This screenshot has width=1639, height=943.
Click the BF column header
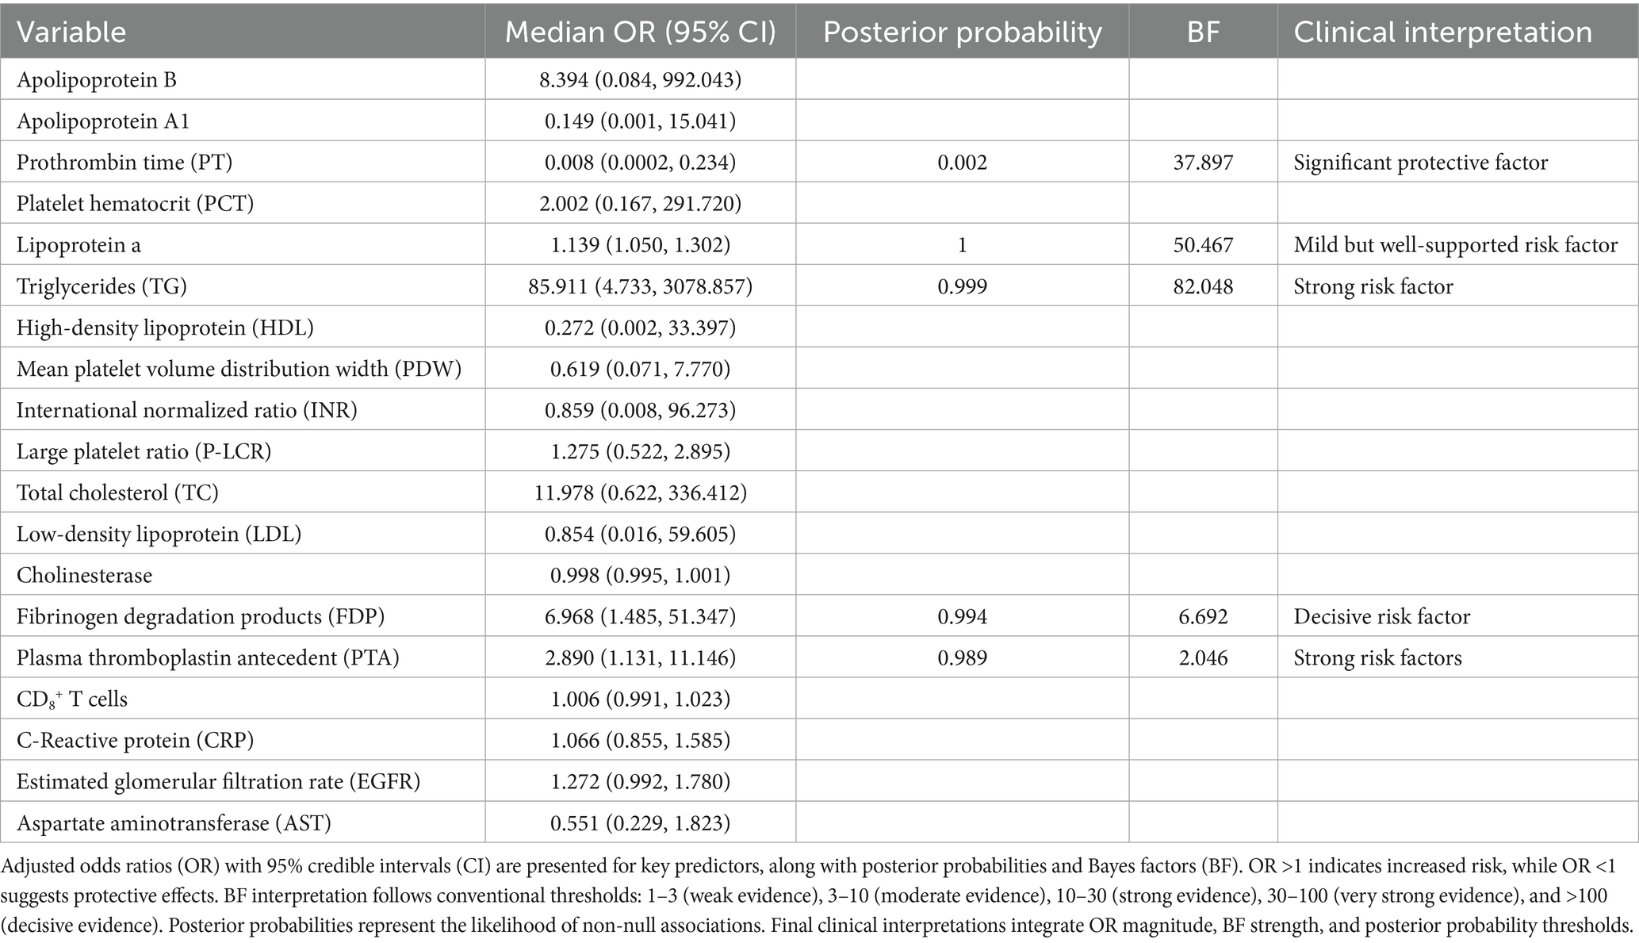click(x=1203, y=33)
